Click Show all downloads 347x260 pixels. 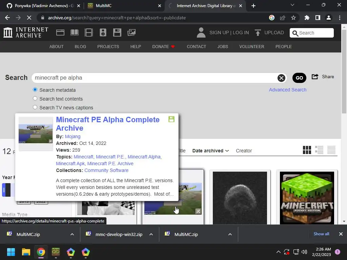pos(321,234)
